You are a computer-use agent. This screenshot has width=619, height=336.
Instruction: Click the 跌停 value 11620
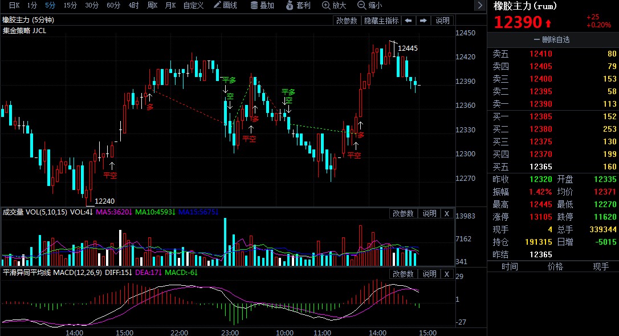point(605,217)
